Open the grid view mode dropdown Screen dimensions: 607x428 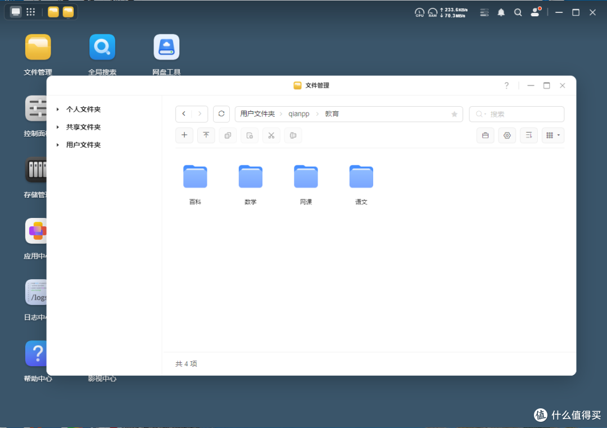[553, 135]
